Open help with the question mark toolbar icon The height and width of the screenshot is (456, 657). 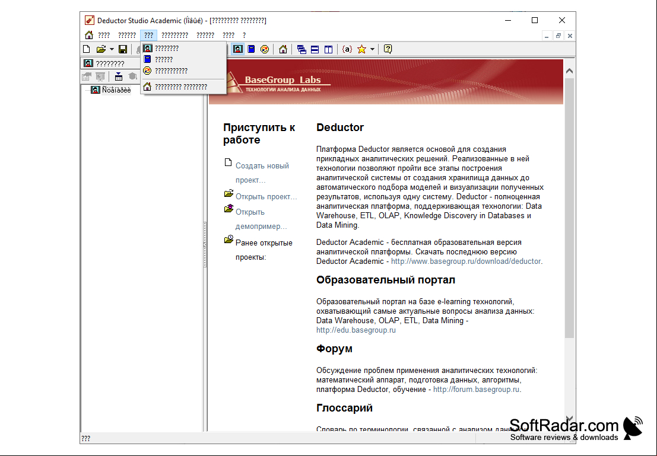[388, 49]
